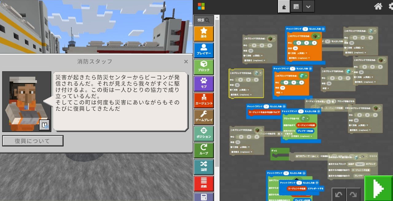This screenshot has height=201, width=393.
Task: Click the 復興について button
Action: coord(33,141)
